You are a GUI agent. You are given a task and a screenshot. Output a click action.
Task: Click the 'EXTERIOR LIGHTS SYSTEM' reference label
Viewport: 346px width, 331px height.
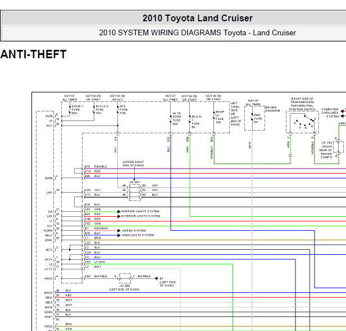click(140, 216)
